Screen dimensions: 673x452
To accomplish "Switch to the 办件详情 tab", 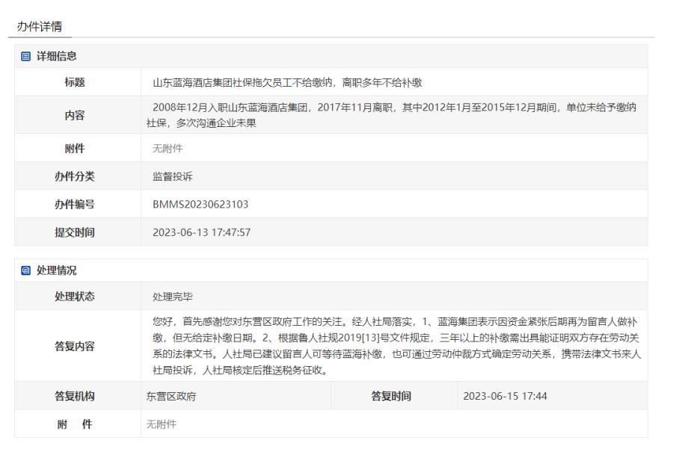I will (39, 26).
